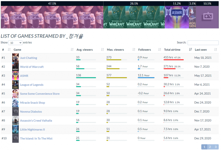
Task: Go to page 3 of the table
Action: [x=216, y=147]
